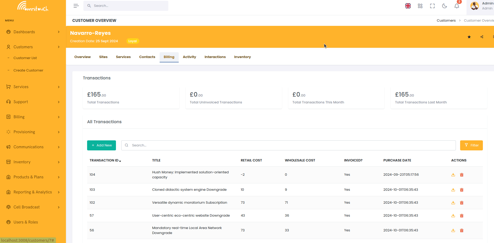Star the Navarro-Reyes customer as favourite
494x243 pixels.
pyautogui.click(x=469, y=37)
